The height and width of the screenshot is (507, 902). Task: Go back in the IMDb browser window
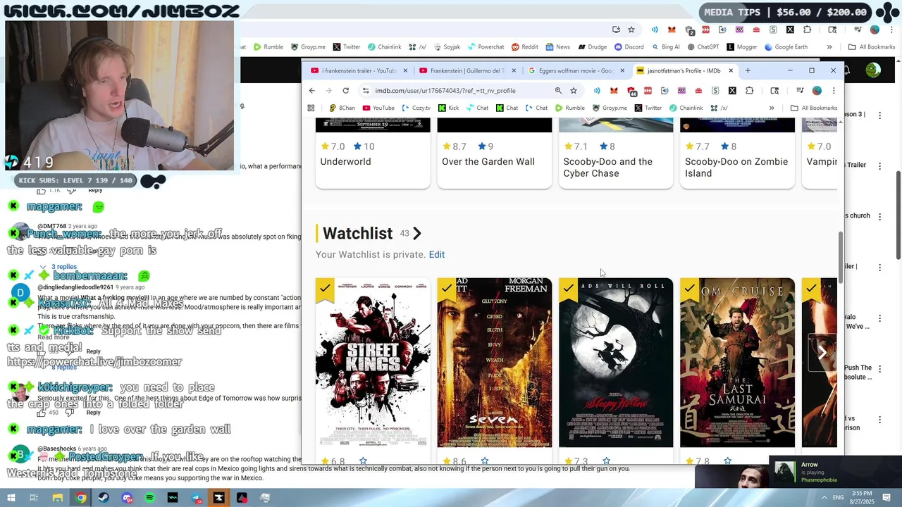point(312,90)
